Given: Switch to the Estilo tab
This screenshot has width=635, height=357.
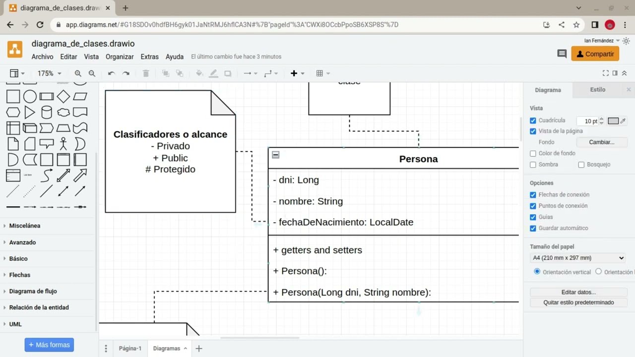Looking at the screenshot, I should (597, 90).
